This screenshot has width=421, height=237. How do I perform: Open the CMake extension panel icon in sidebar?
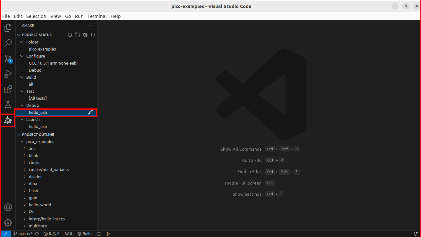(8, 120)
